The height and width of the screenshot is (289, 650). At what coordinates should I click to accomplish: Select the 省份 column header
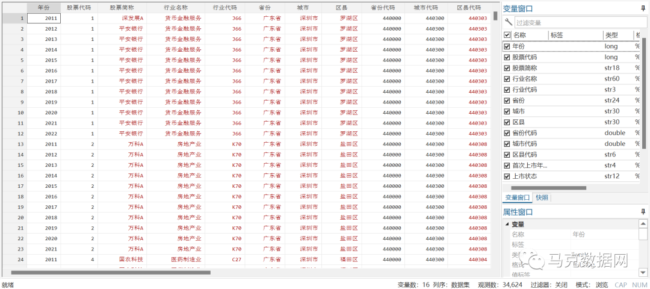(265, 8)
